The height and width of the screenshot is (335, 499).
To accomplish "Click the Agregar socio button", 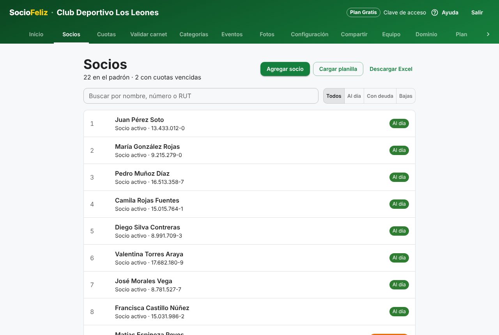I will [285, 69].
